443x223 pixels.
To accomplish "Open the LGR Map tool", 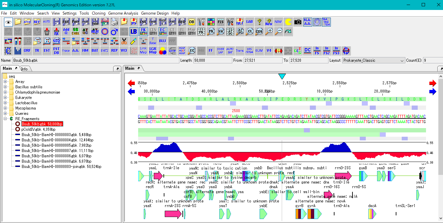I will click(x=153, y=51).
